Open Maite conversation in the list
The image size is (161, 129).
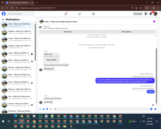point(17,61)
